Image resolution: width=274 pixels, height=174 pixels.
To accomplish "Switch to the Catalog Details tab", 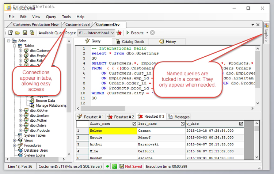I will coord(130,42).
